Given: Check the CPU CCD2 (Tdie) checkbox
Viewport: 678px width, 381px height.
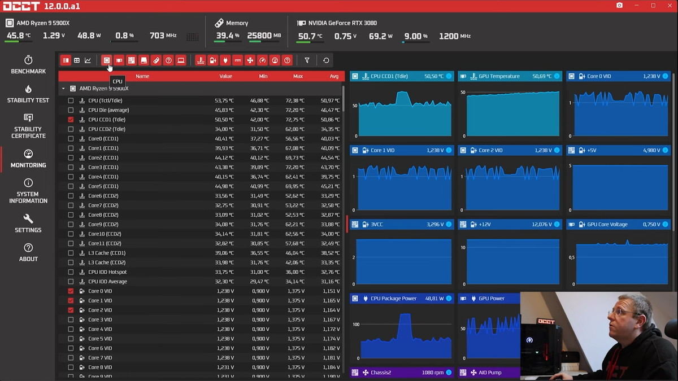Looking at the screenshot, I should tap(71, 129).
